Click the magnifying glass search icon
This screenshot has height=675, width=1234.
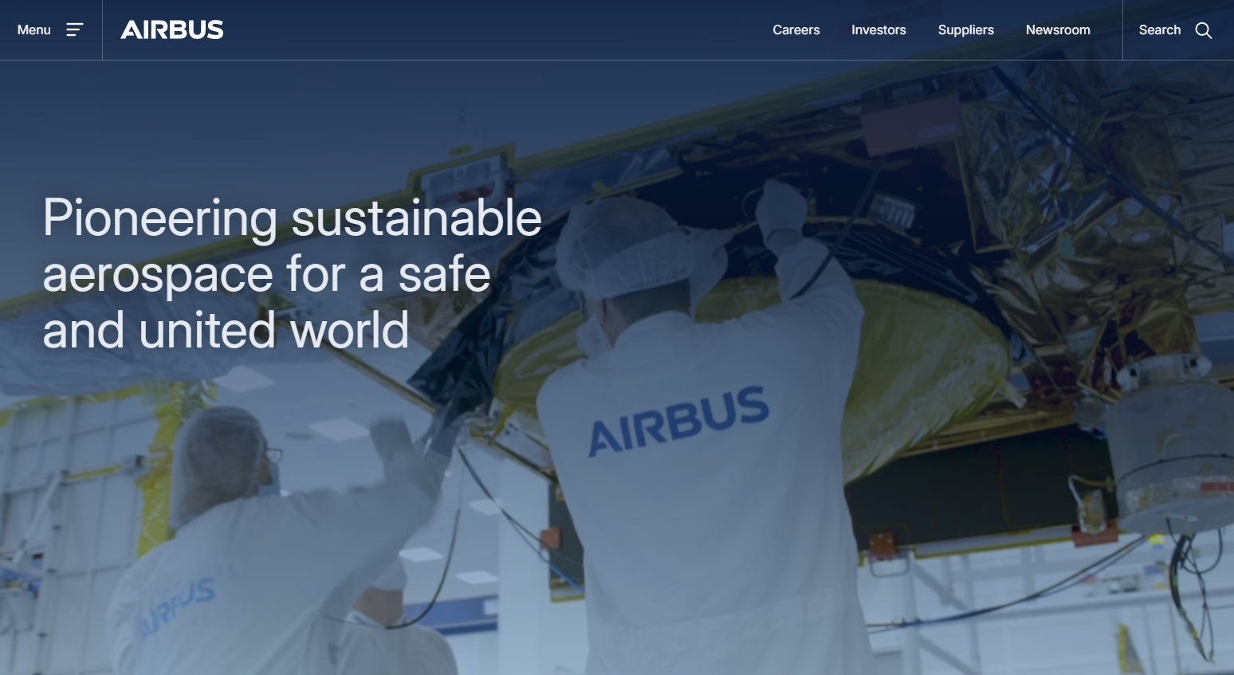(x=1204, y=30)
